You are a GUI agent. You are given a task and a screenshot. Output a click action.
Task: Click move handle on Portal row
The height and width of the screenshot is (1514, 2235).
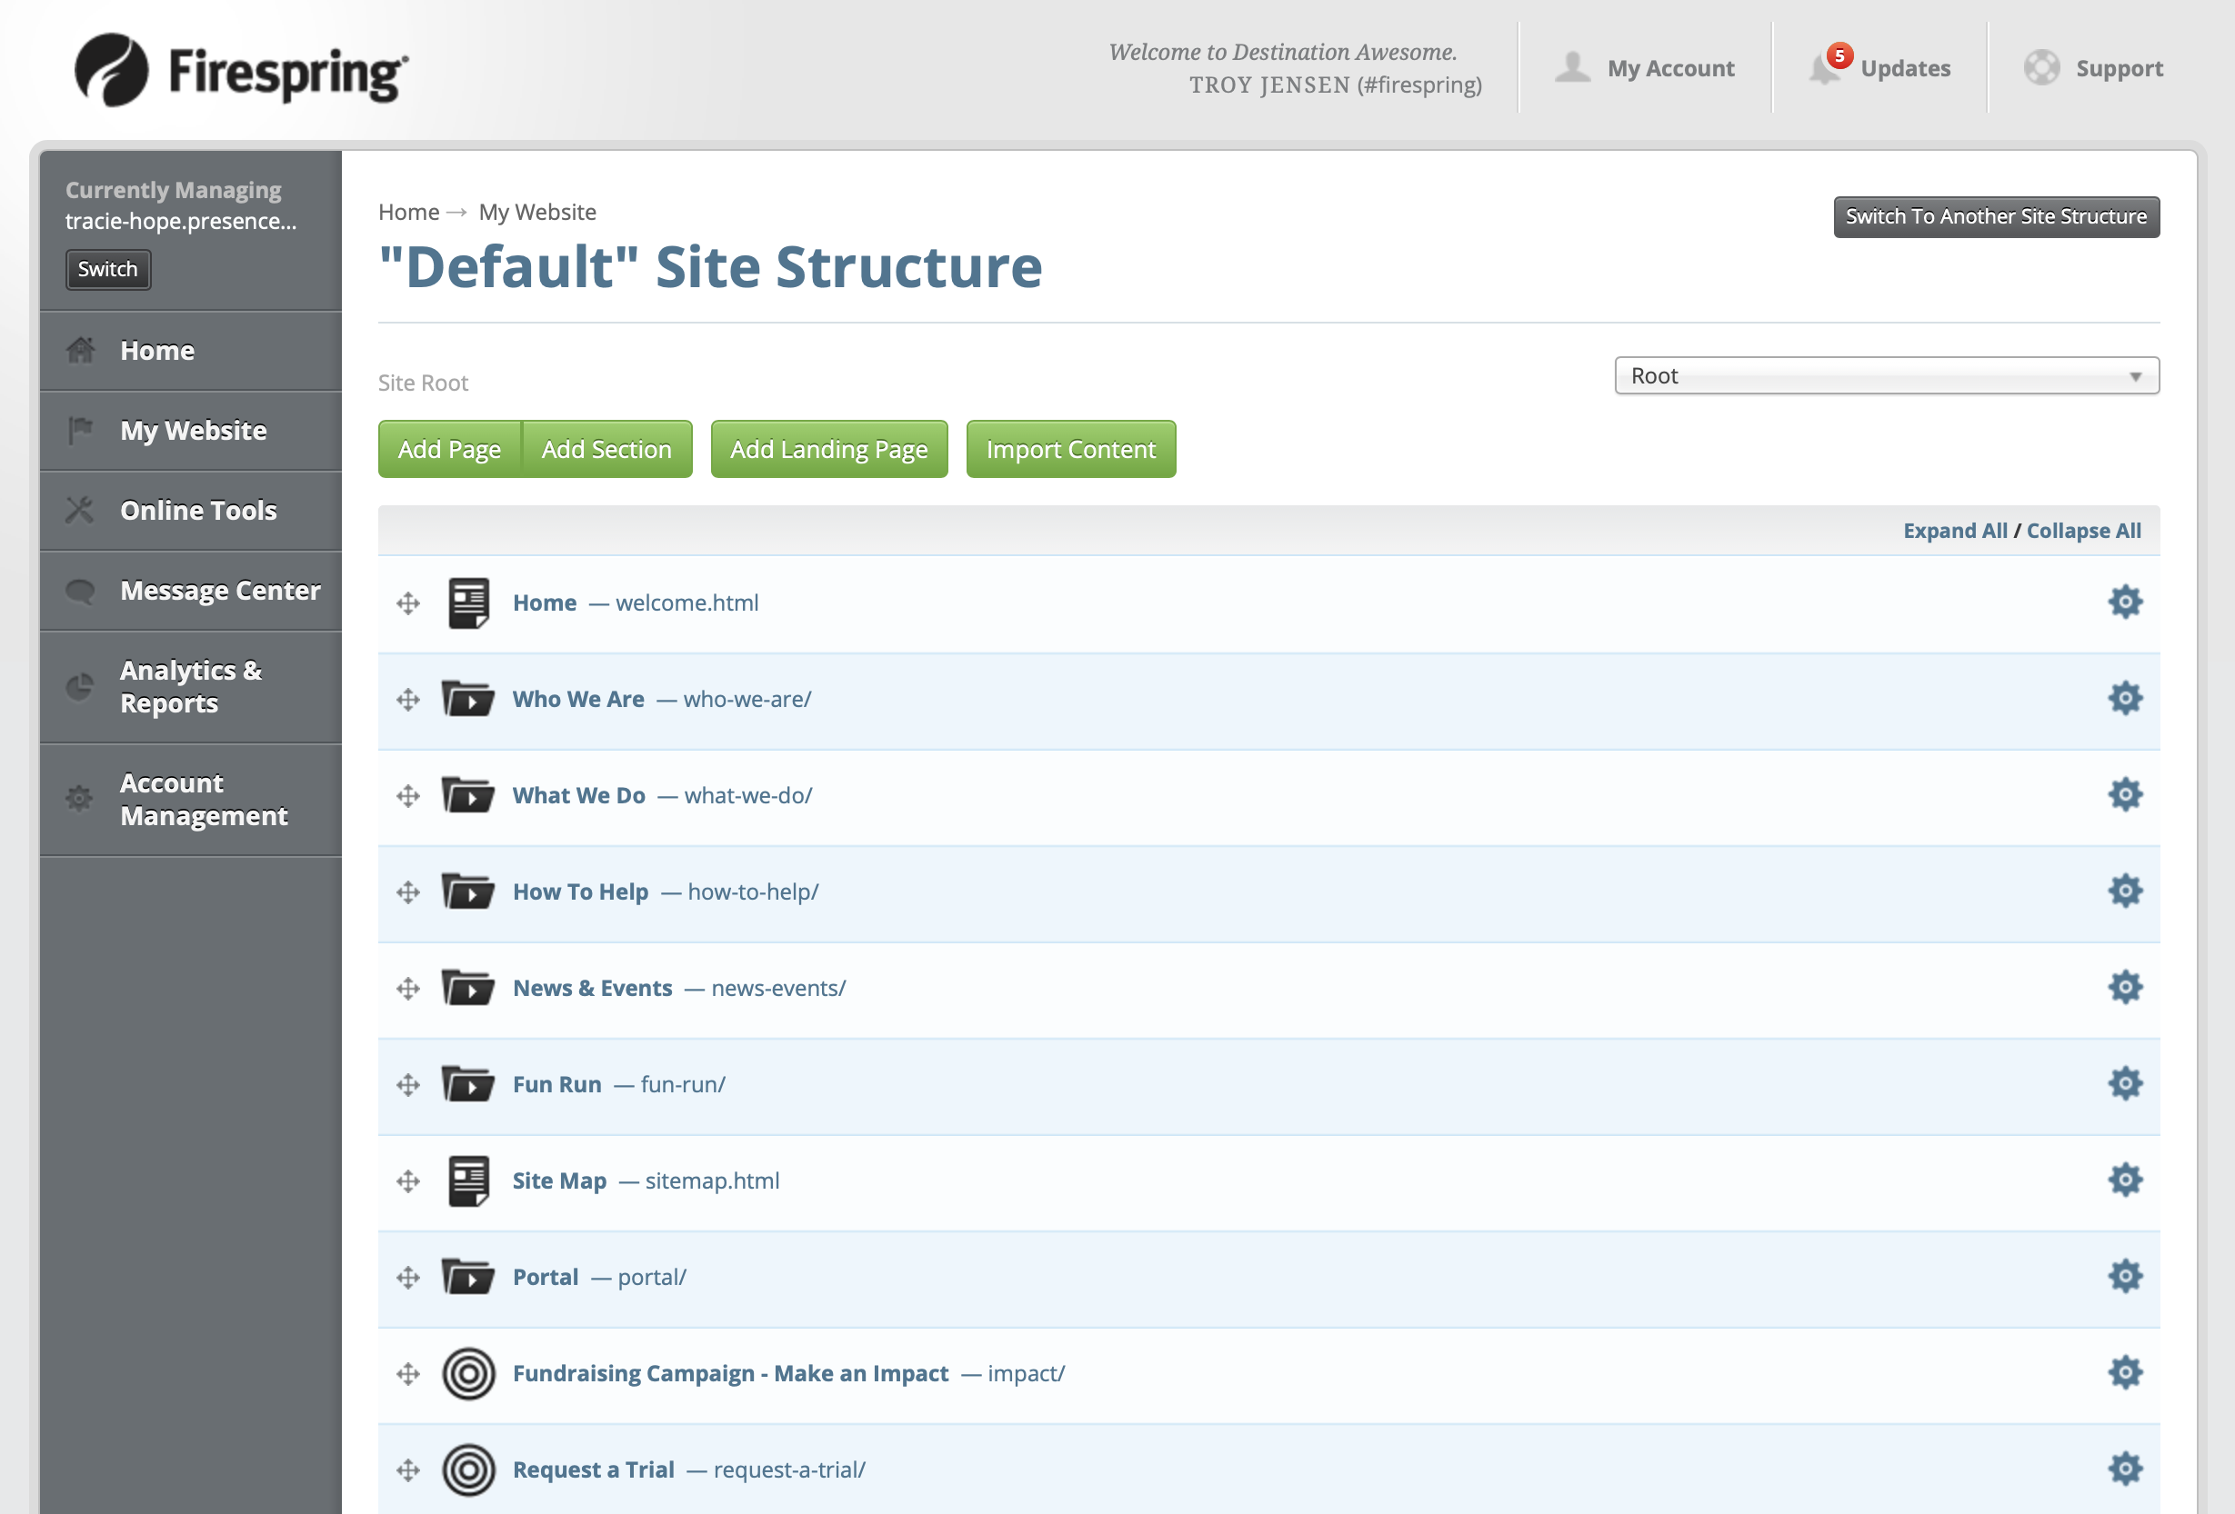[407, 1277]
